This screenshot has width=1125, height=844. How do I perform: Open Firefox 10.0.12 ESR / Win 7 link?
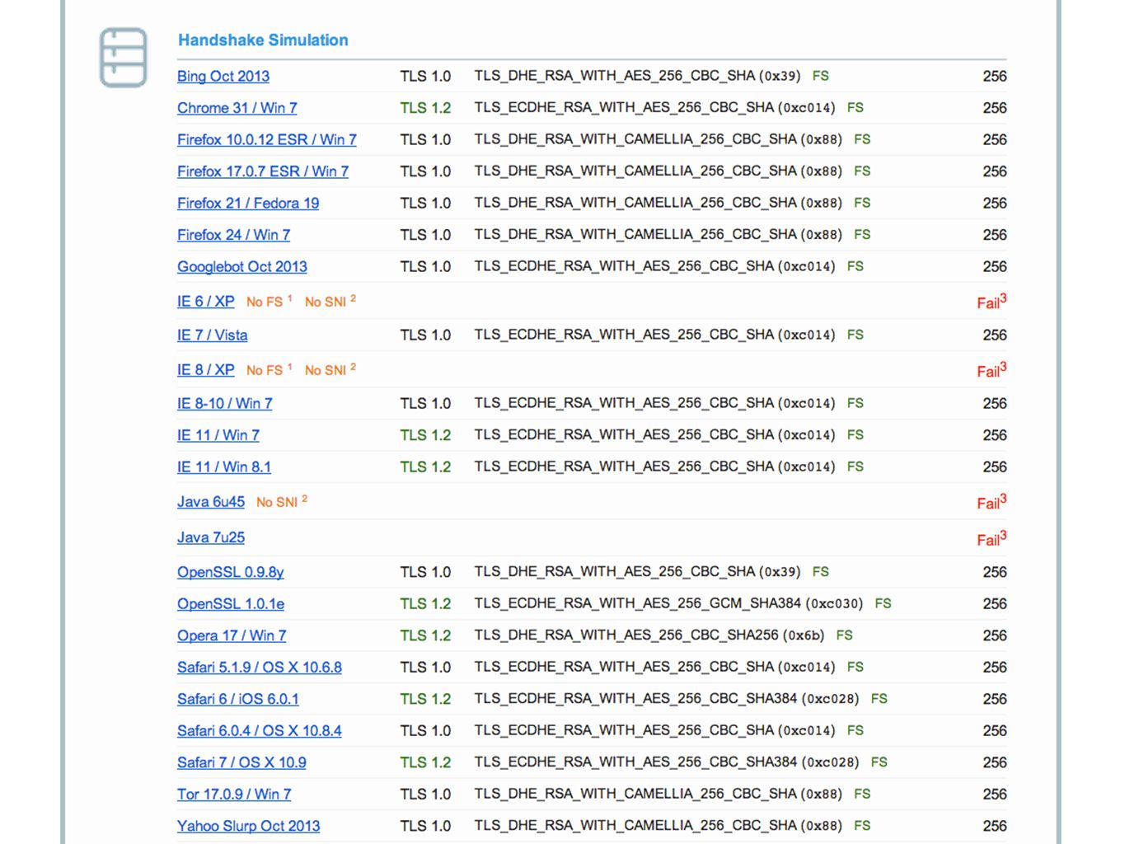[x=267, y=139]
